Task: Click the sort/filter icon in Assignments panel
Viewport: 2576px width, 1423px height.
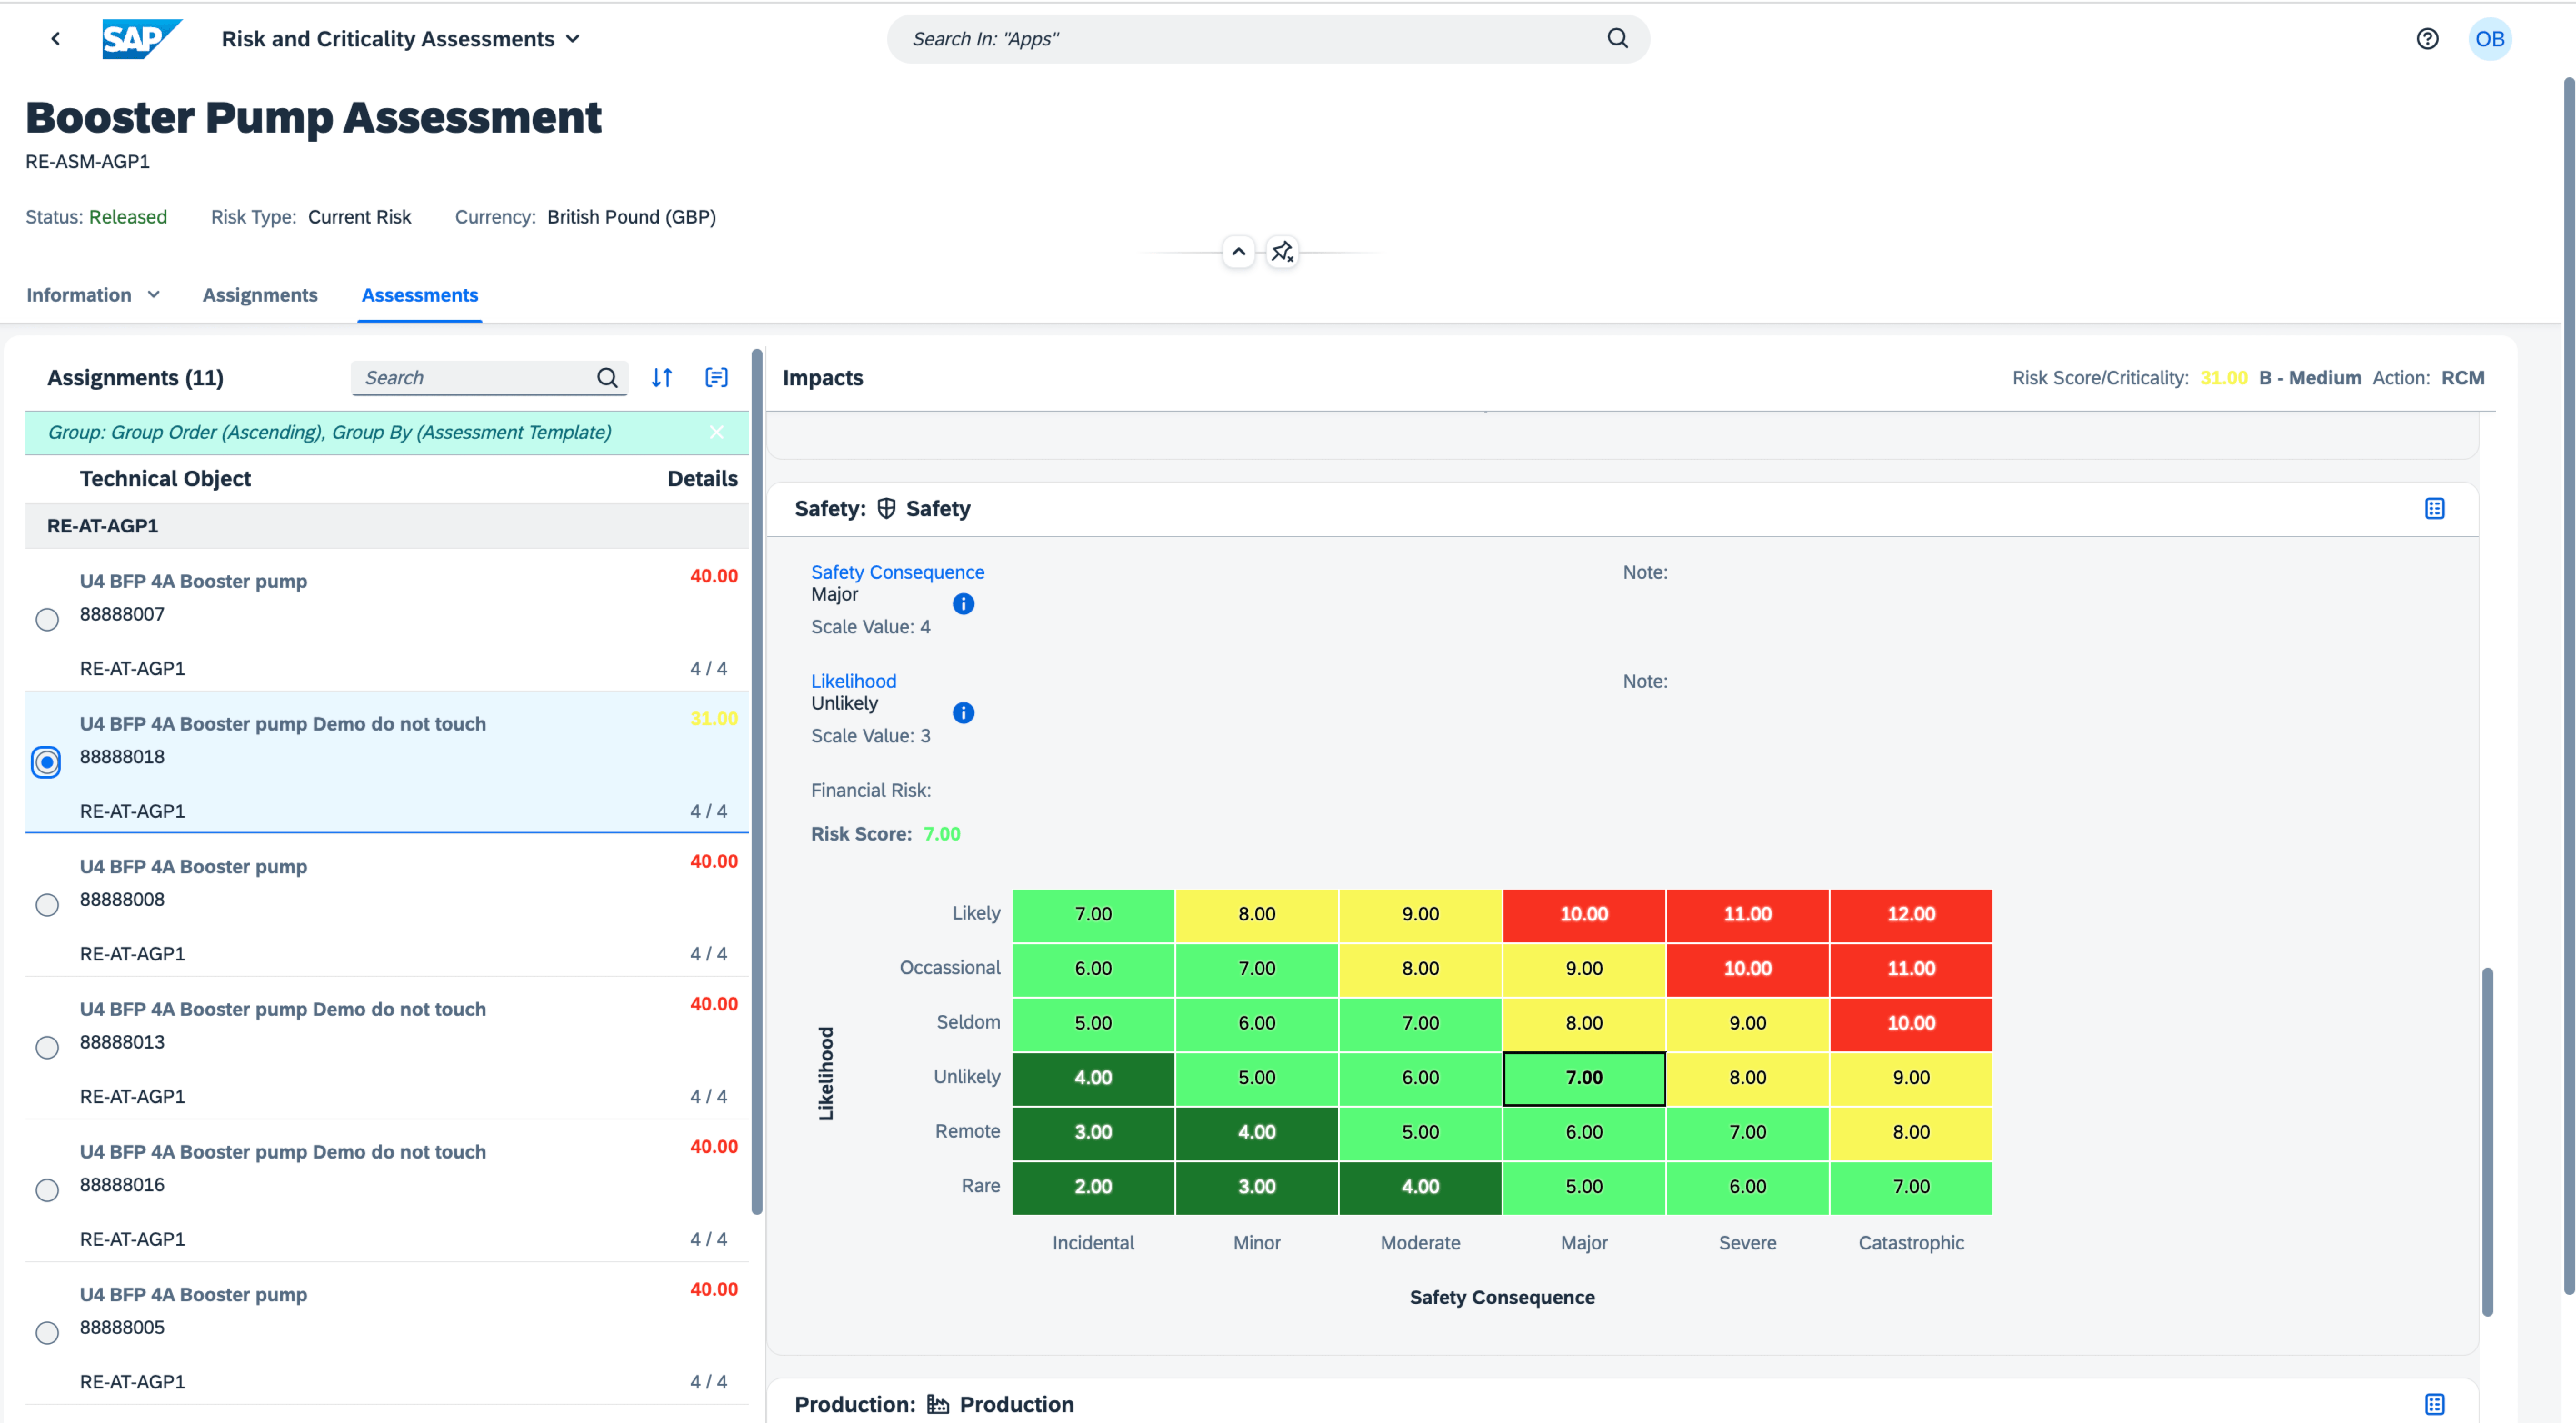Action: 662,377
